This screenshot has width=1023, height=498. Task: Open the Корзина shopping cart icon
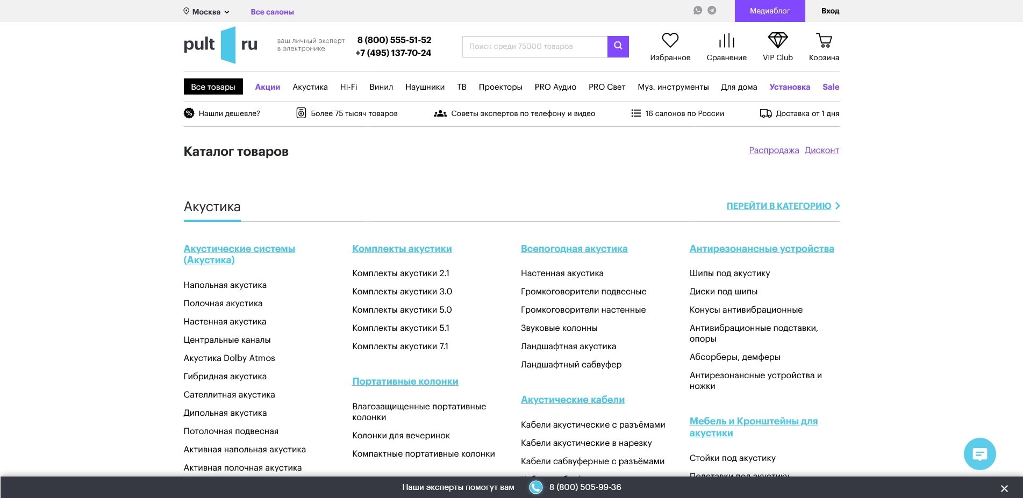823,40
